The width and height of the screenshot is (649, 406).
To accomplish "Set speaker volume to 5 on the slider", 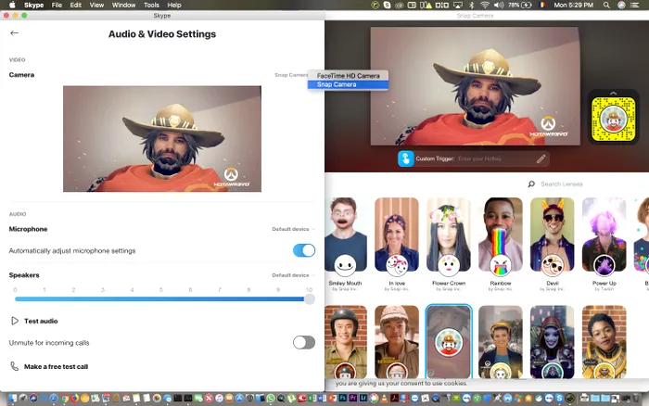I will tap(161, 298).
